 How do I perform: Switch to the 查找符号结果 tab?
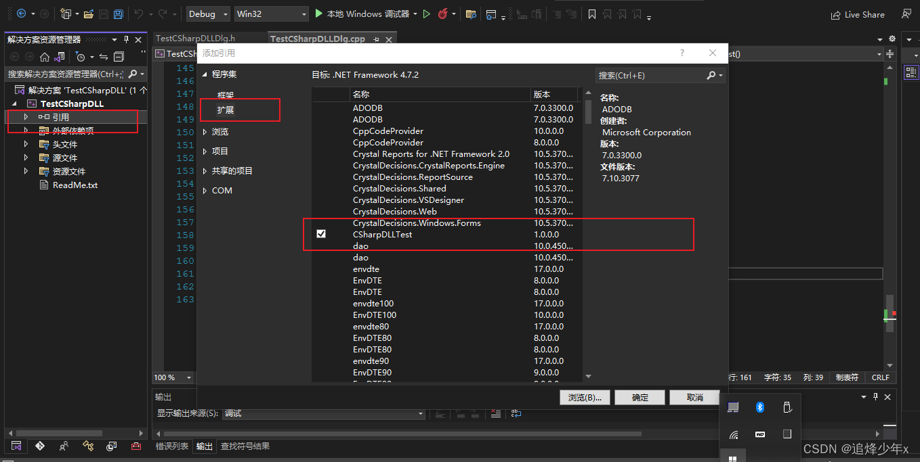(x=245, y=446)
